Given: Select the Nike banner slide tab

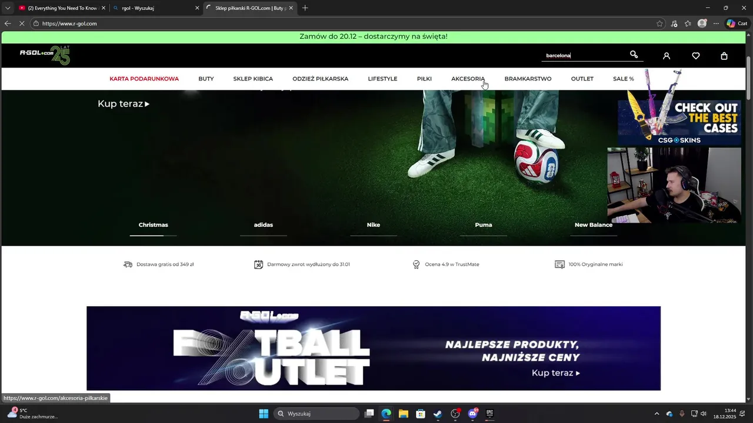Looking at the screenshot, I should tap(373, 225).
